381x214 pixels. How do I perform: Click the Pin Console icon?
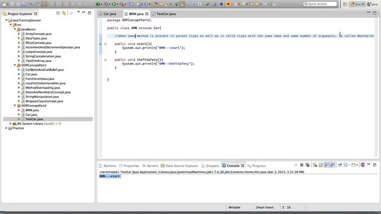(x=340, y=165)
